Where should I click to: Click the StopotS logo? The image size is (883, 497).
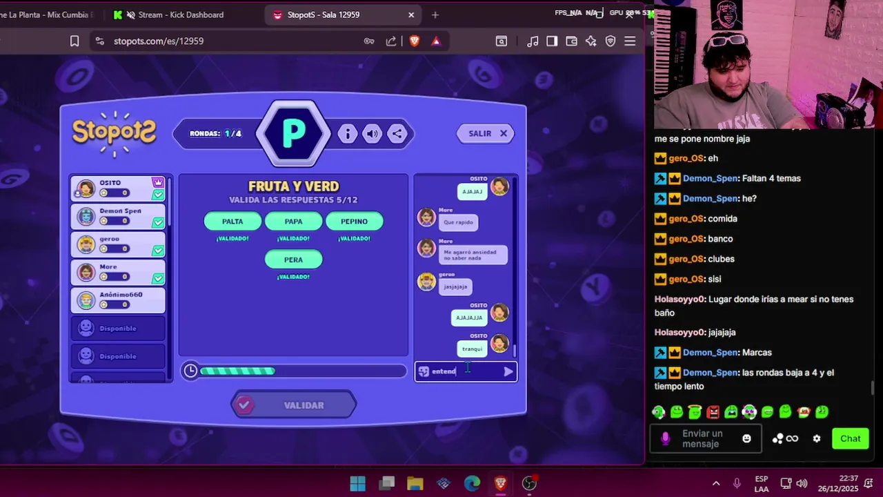tap(115, 133)
